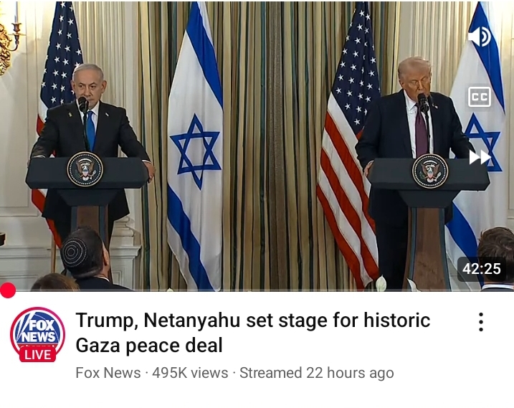514x408 pixels.
Task: Mute the video using the speaker icon
Action: (480, 37)
